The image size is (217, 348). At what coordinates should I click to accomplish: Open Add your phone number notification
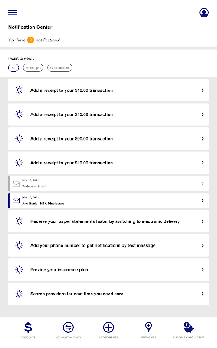(108, 245)
